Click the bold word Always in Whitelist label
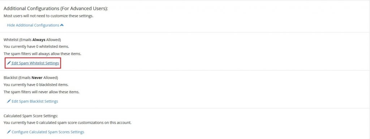 [x=39, y=40]
